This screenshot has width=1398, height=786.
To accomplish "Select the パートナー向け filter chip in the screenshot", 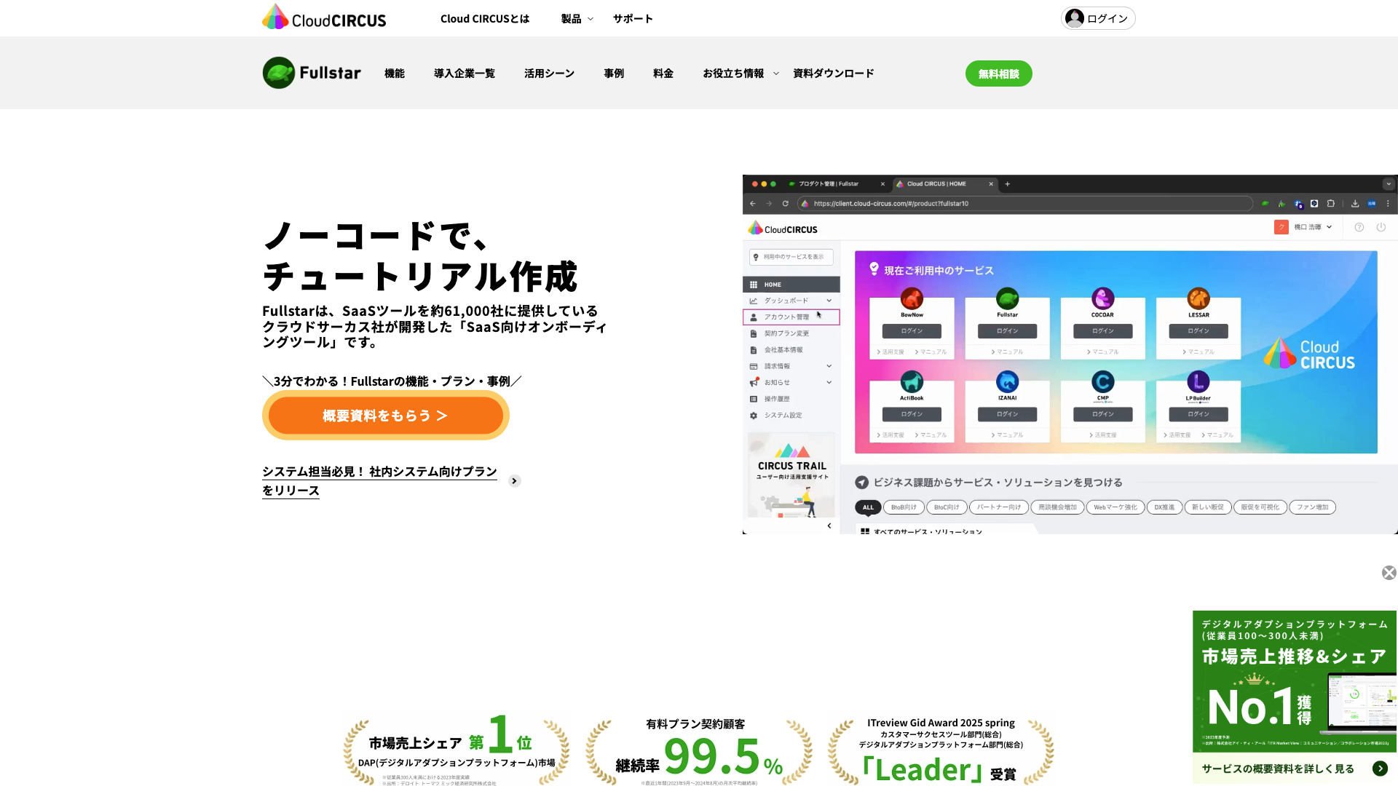I will 999,507.
